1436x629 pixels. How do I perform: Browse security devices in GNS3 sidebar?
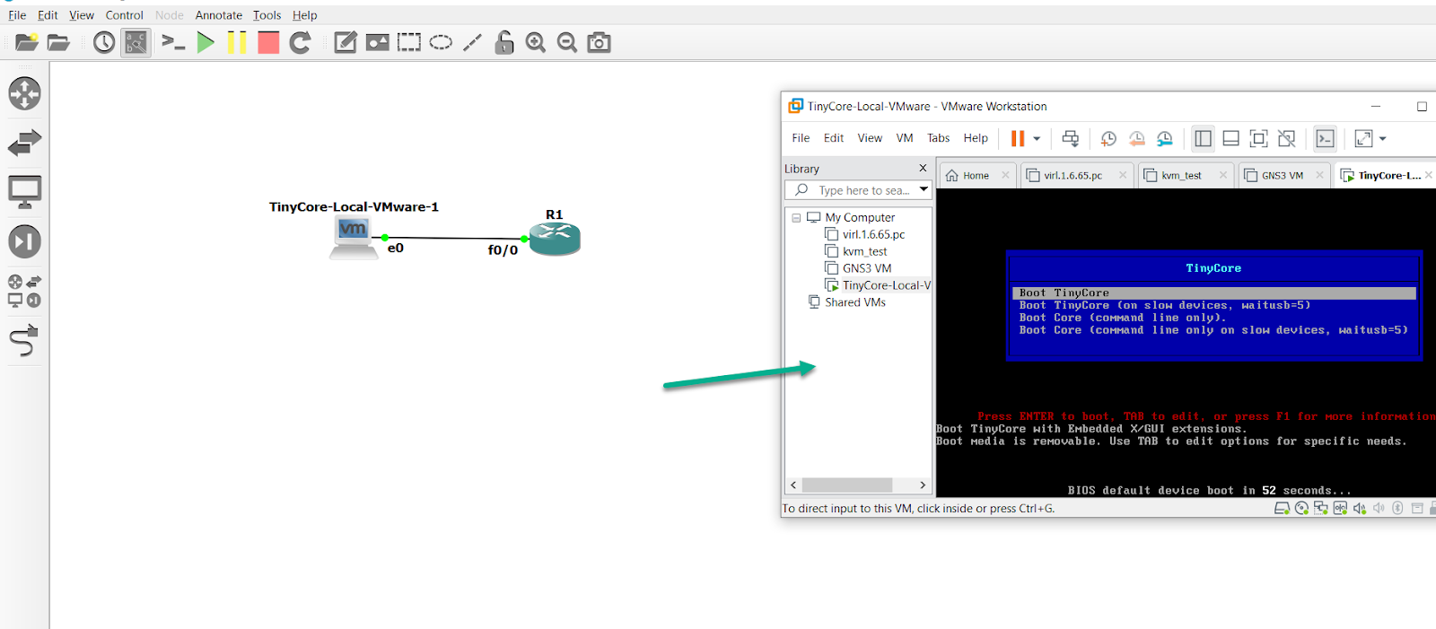24,241
